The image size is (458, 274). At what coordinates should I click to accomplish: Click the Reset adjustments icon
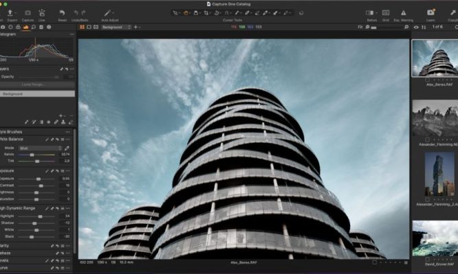[62, 12]
